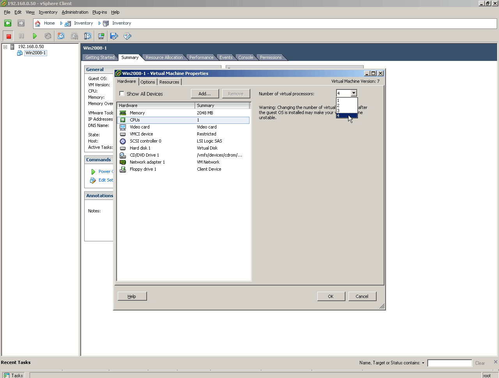499x378 pixels.
Task: Open the Plug-ins menu
Action: point(99,12)
